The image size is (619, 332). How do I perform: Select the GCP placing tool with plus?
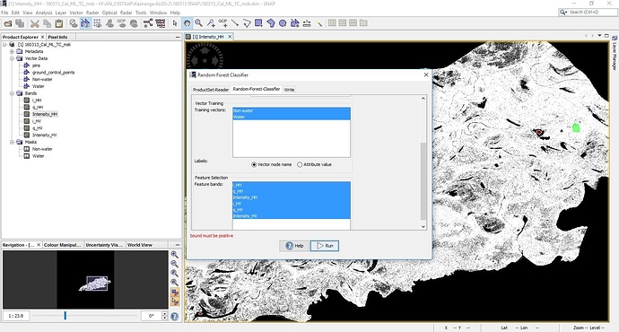point(223,23)
